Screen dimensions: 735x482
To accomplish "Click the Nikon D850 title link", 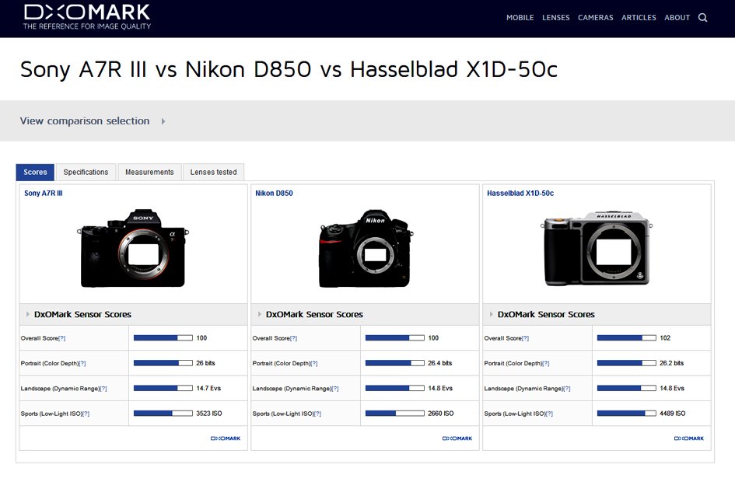I will (x=274, y=193).
